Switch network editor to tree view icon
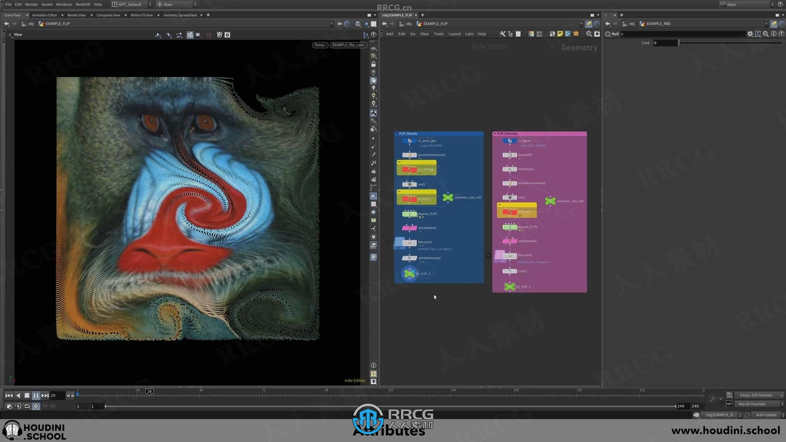Screen dimensions: 786x442 (x=510, y=34)
